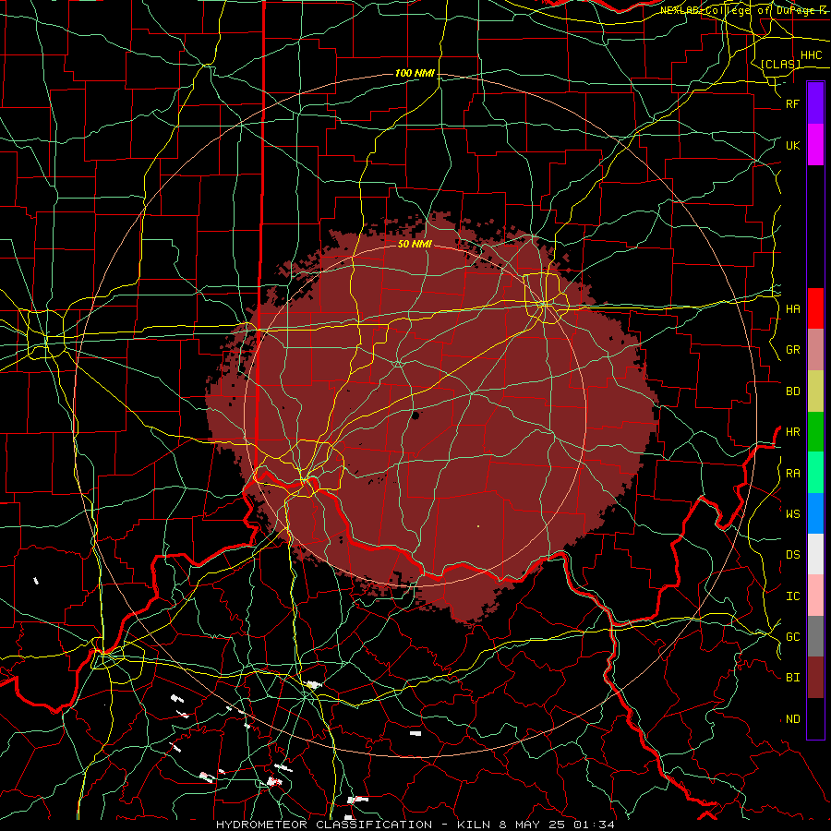Click the blue WS legend swatch
This screenshot has height=831, width=831.
815,513
